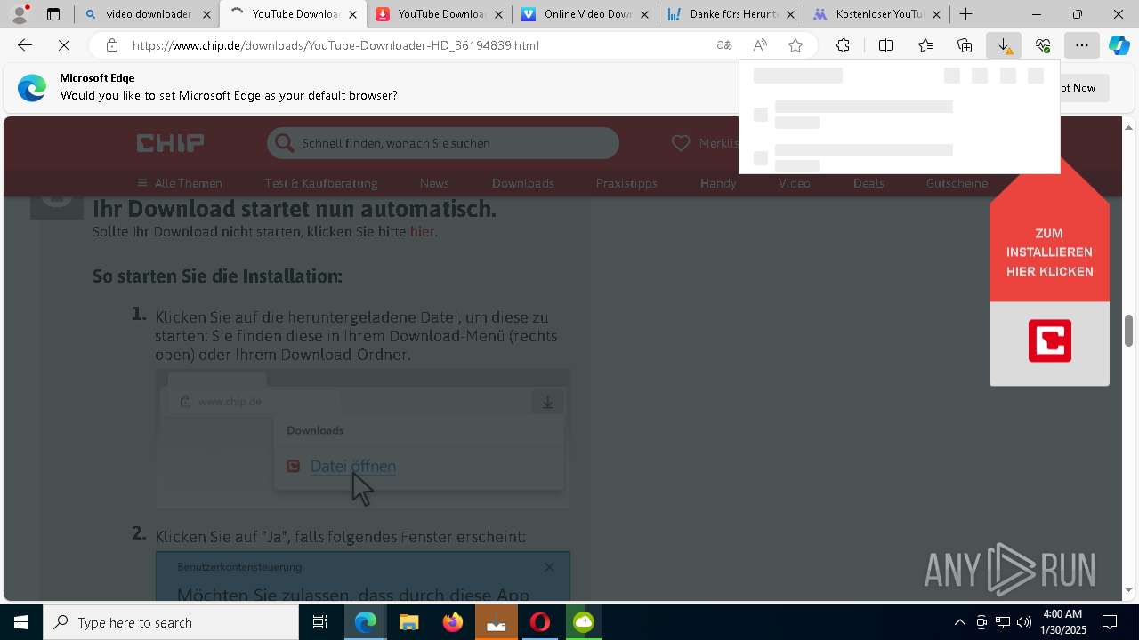Enable Read aloud
The height and width of the screenshot is (640, 1139).
tap(760, 45)
